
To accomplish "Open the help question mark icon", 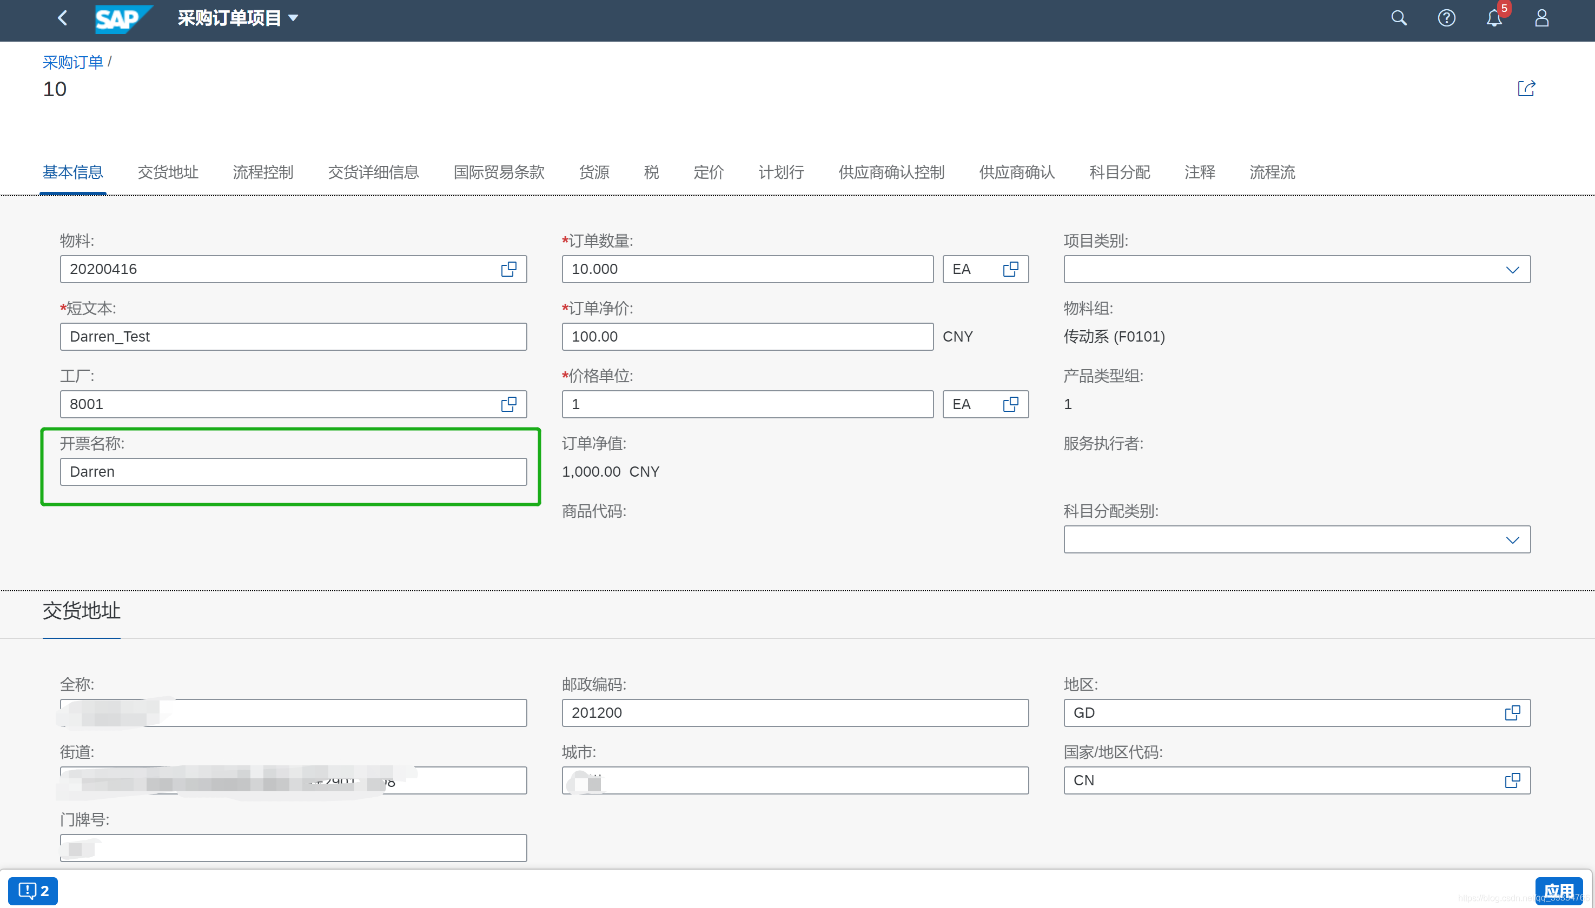I will [x=1446, y=18].
